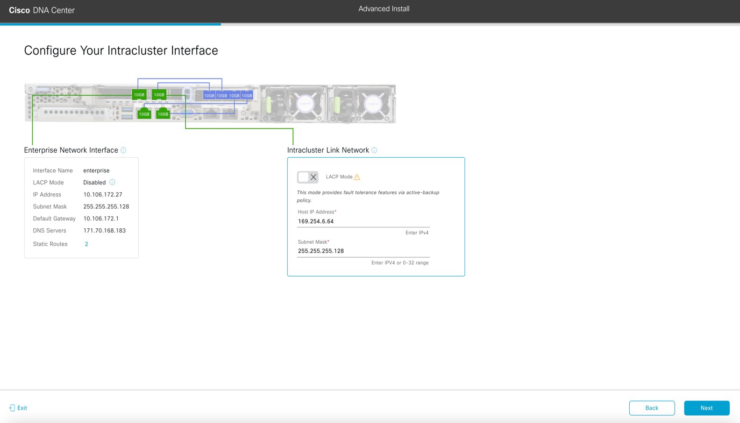Click the LACP Mode warning triangle icon

357,177
